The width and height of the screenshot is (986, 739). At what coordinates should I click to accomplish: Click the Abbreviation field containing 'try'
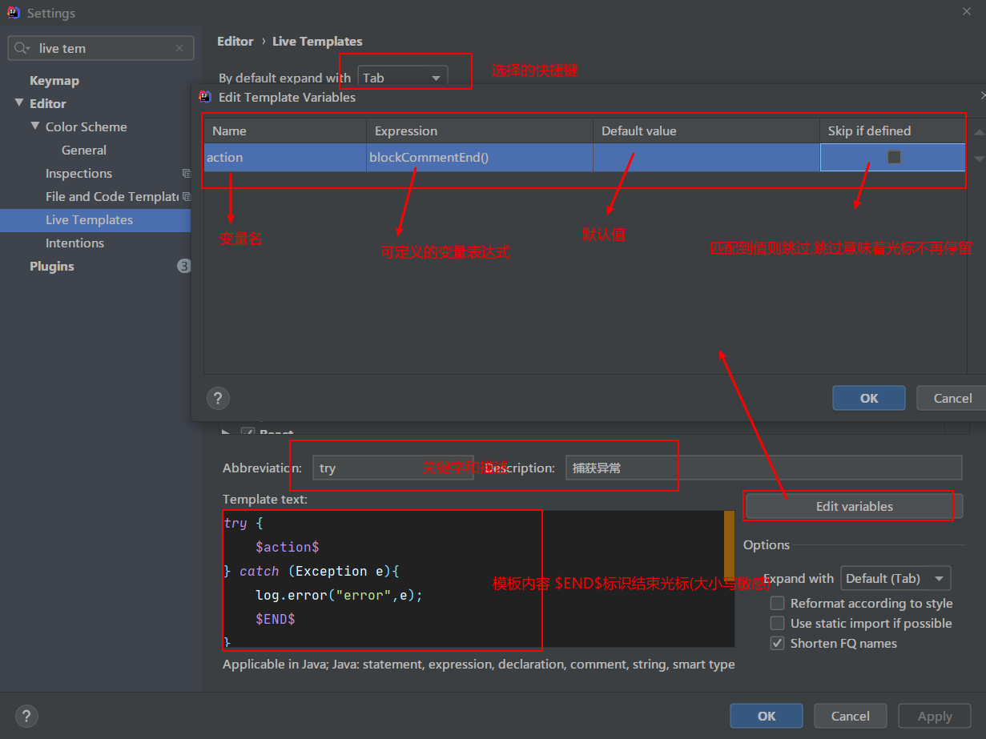pos(392,468)
